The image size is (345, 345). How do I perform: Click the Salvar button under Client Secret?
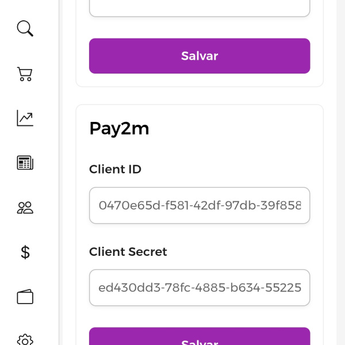coord(200,338)
